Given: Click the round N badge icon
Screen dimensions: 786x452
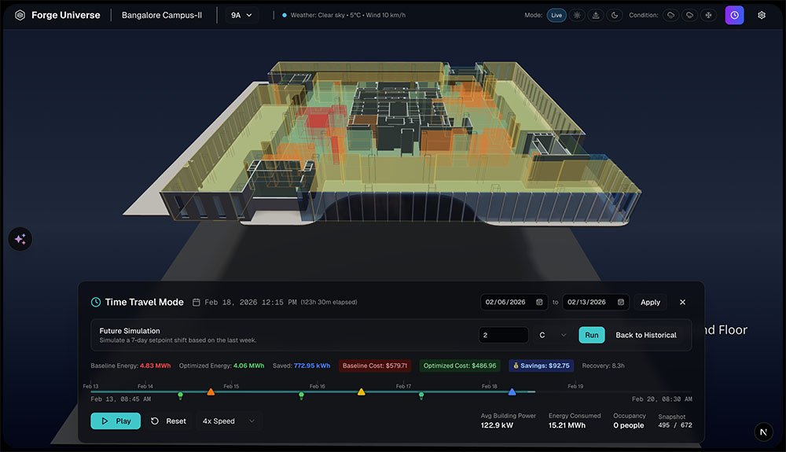Looking at the screenshot, I should [x=764, y=432].
